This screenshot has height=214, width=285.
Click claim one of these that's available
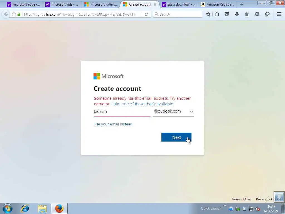(x=142, y=104)
